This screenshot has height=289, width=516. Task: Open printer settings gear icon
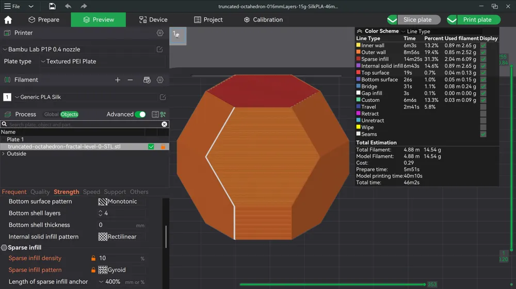tap(160, 33)
